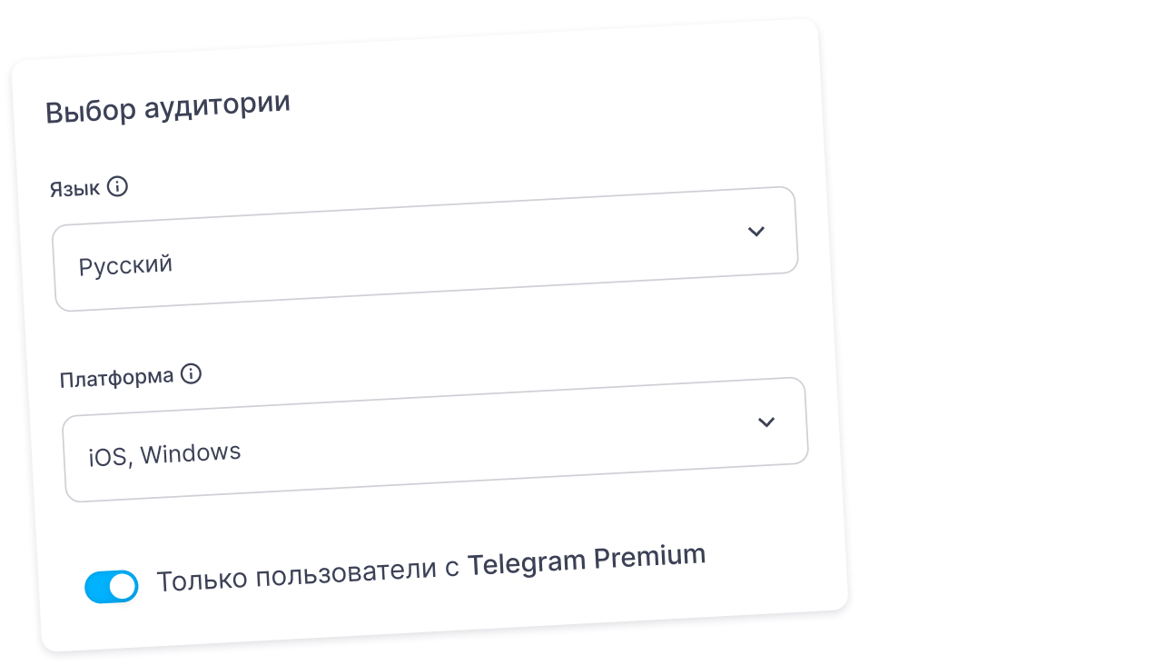Image resolution: width=1165 pixels, height=665 pixels.
Task: Click the word 'iOS' in platform field
Action: click(x=109, y=457)
